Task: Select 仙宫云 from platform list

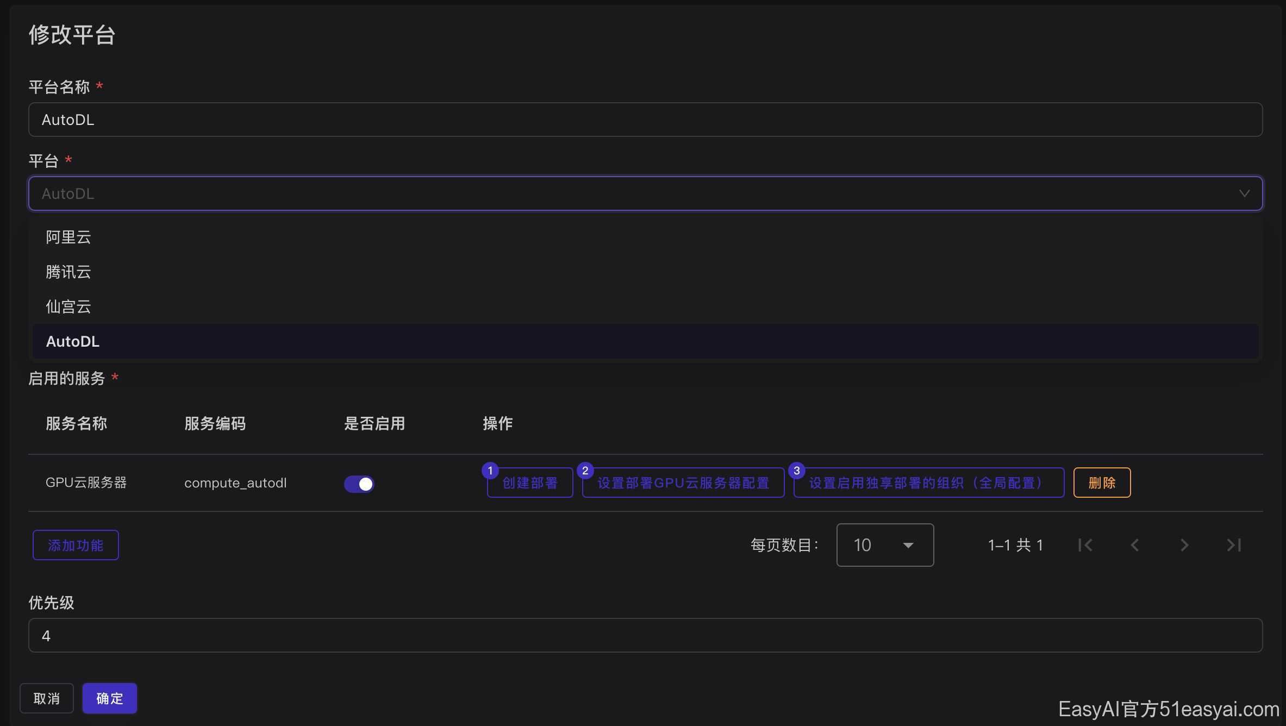Action: tap(645, 306)
